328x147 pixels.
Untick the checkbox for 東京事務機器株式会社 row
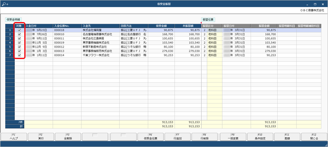click(x=19, y=43)
